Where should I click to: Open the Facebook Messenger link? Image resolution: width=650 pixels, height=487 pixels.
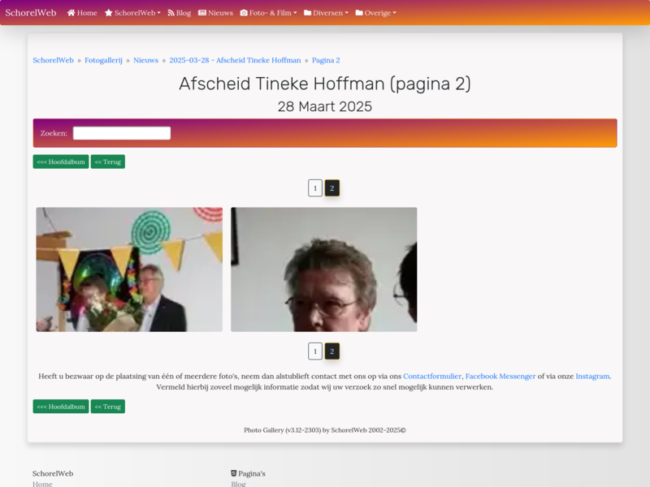coord(500,376)
